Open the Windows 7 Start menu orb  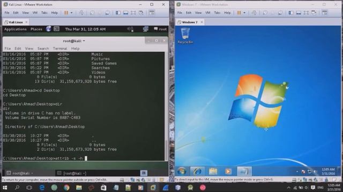182,171
